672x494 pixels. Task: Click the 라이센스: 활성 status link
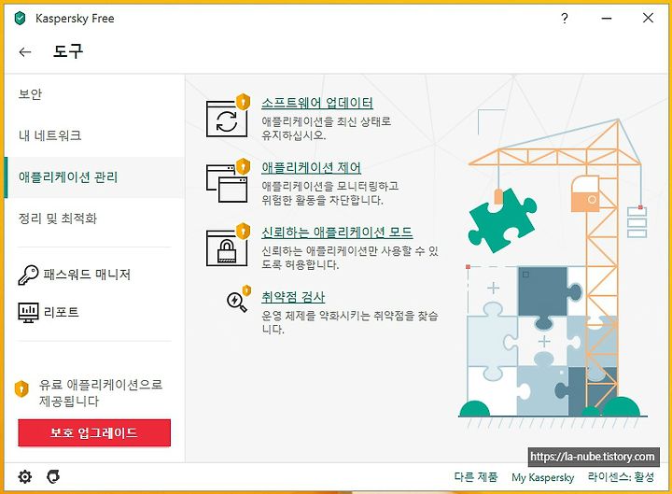[621, 477]
